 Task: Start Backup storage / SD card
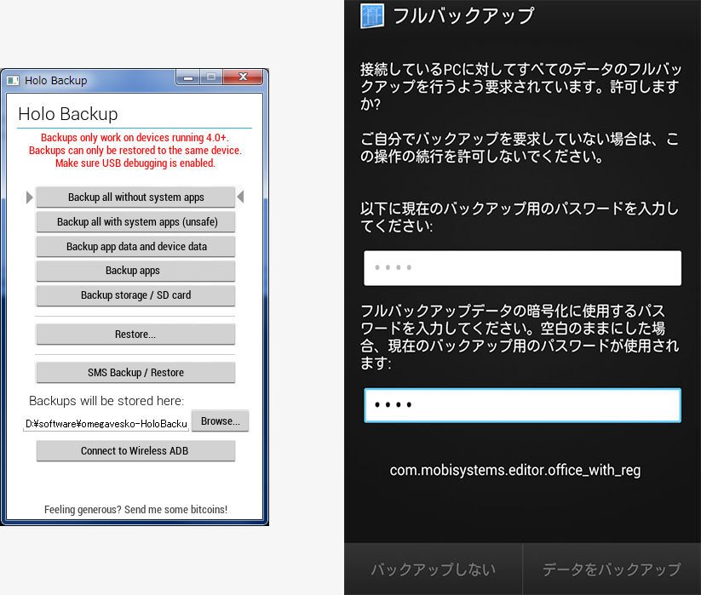[134, 295]
